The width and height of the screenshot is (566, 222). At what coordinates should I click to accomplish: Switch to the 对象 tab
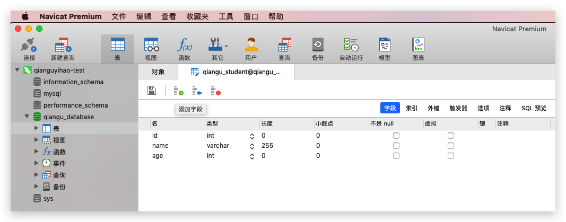[158, 72]
